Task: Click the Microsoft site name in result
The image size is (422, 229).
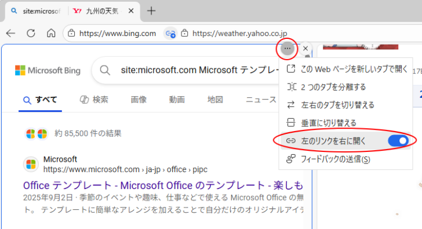Action: 60,159
